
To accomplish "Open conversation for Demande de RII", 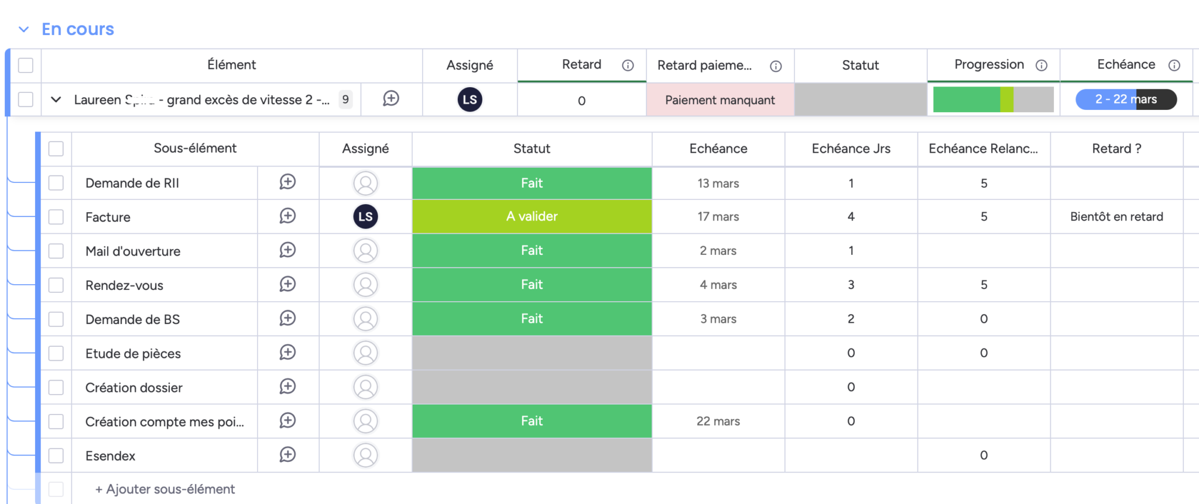I will [x=287, y=182].
